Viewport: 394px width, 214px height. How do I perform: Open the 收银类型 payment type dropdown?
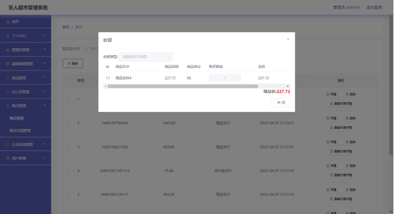146,57
